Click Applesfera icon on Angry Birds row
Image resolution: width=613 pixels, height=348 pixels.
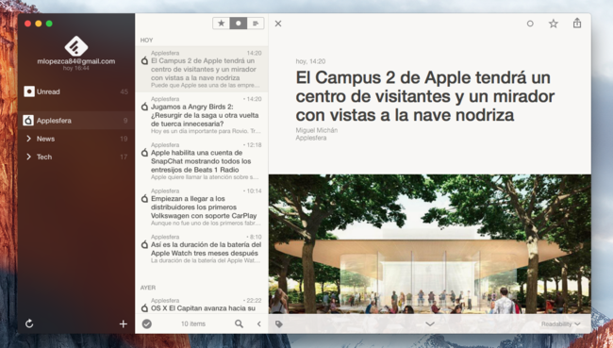[144, 107]
